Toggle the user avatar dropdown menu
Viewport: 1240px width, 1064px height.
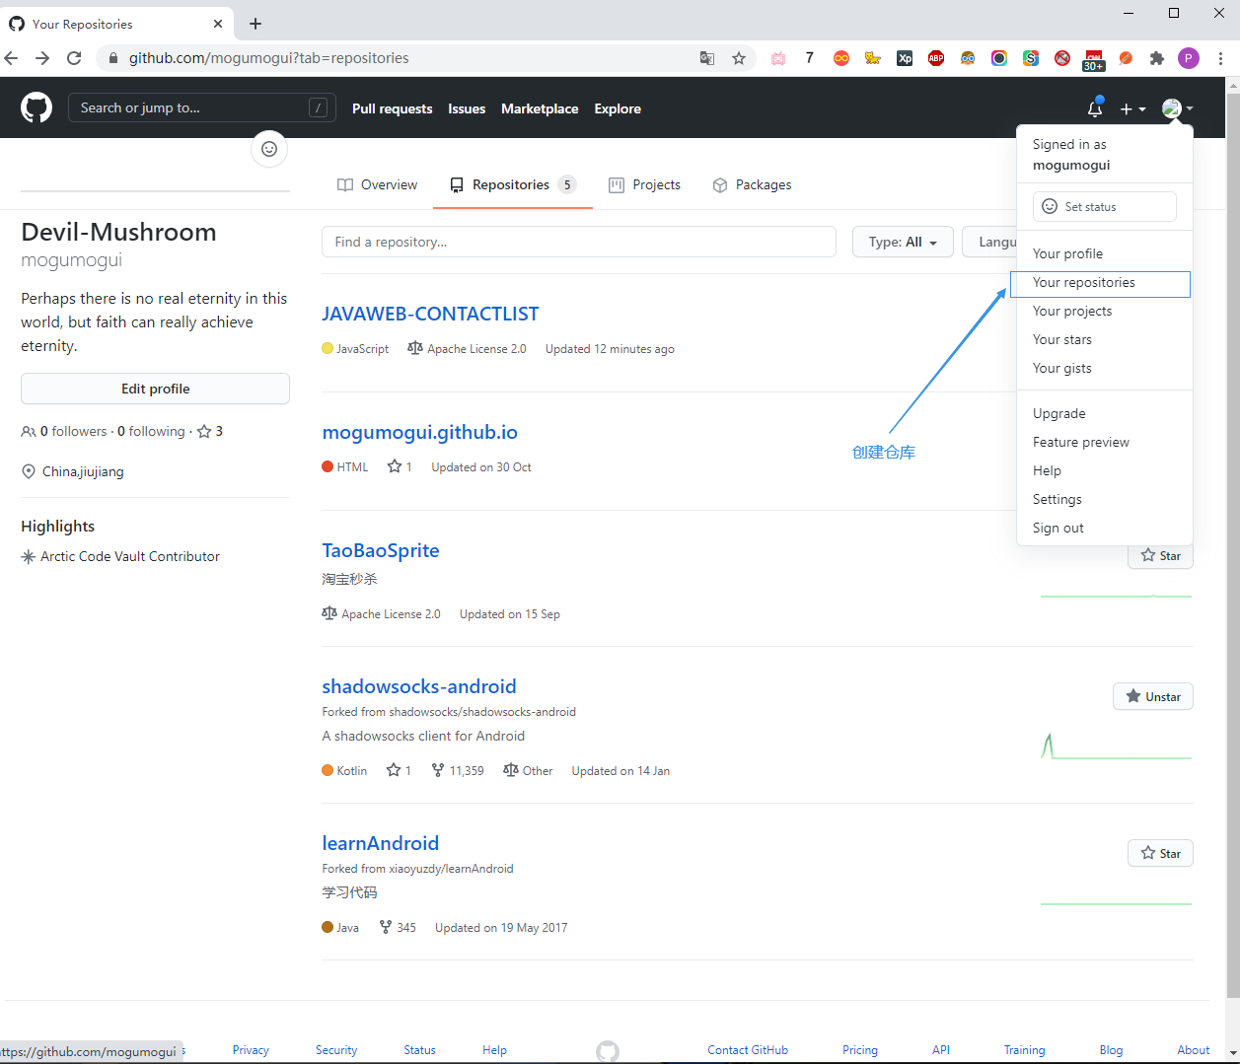(1177, 108)
